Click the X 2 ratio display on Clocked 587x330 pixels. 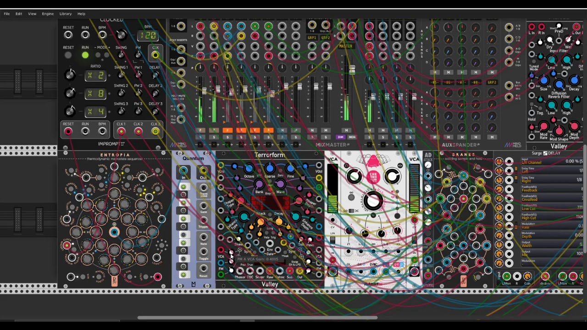click(x=95, y=75)
